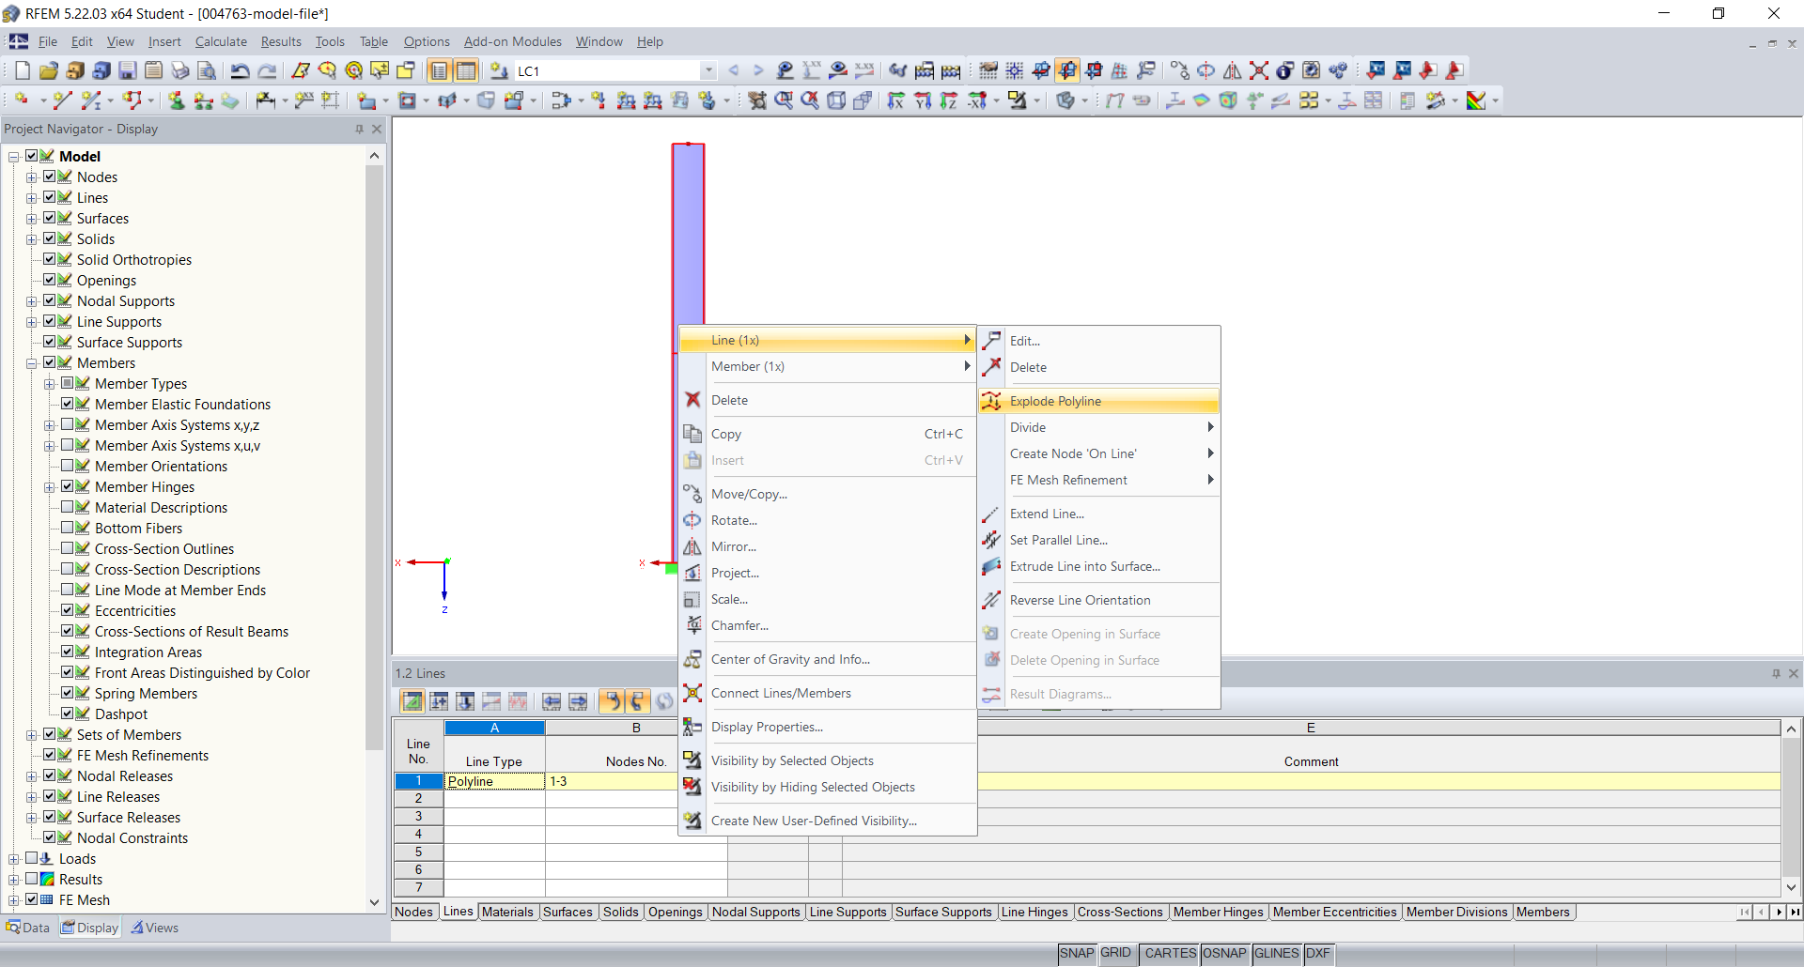Save the current model
Screen dimensions: 1804x967
(127, 70)
